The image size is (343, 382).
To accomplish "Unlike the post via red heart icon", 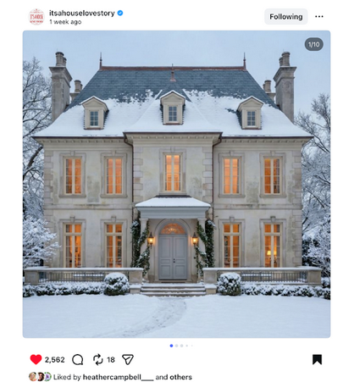I will coord(36,359).
